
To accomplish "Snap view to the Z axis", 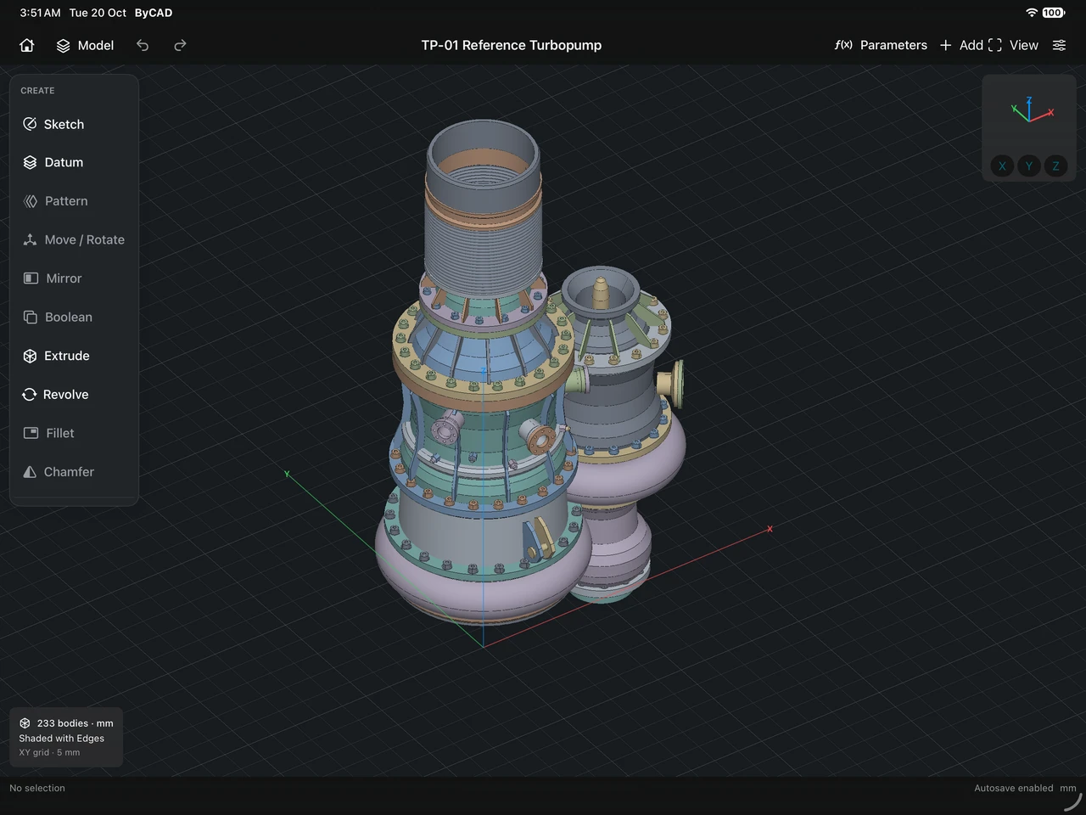I will click(x=1055, y=166).
